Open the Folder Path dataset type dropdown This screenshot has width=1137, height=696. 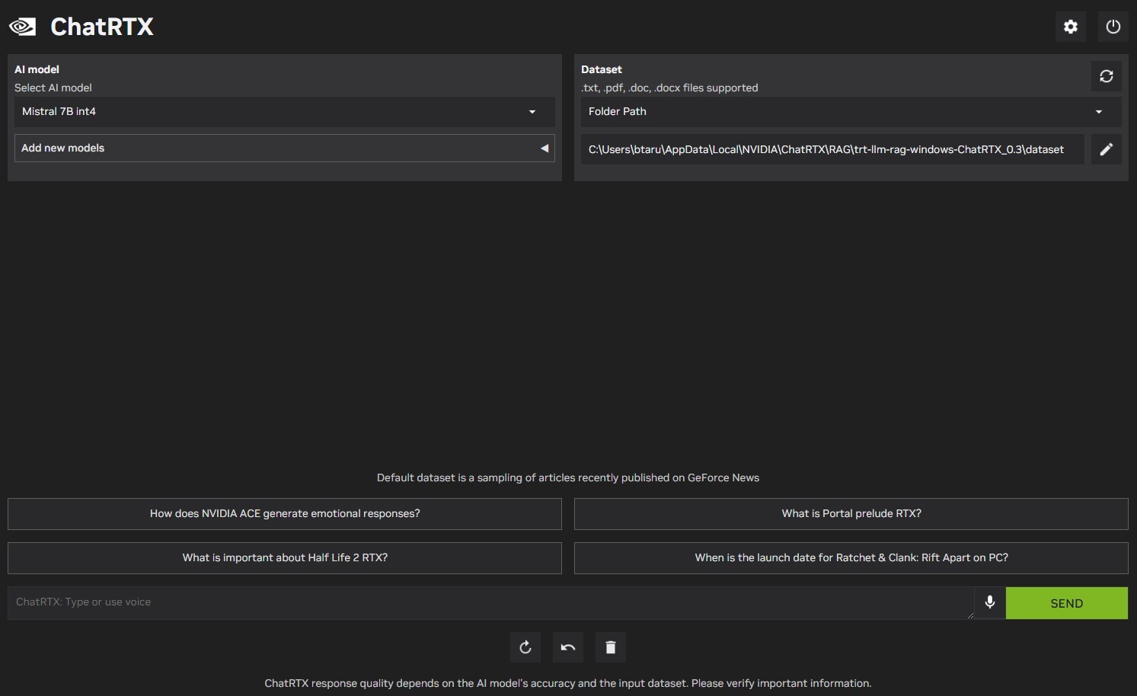coord(851,112)
